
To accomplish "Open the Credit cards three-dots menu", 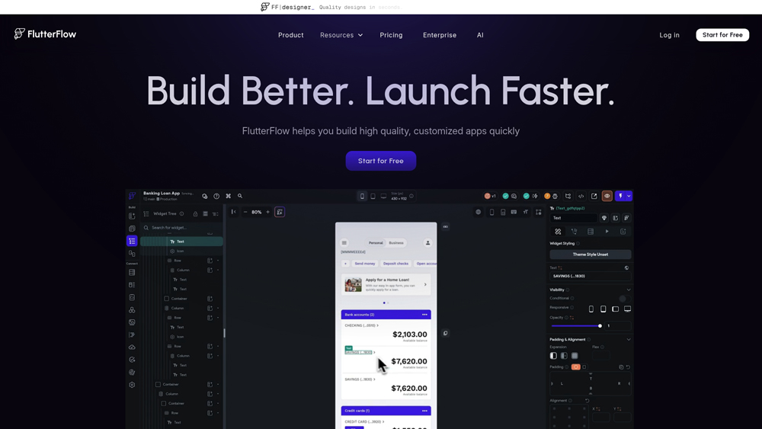I will click(424, 411).
